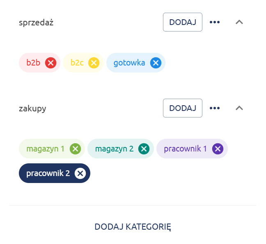The image size is (266, 244).
Task: Select the b2b tag label
Action: tap(33, 63)
